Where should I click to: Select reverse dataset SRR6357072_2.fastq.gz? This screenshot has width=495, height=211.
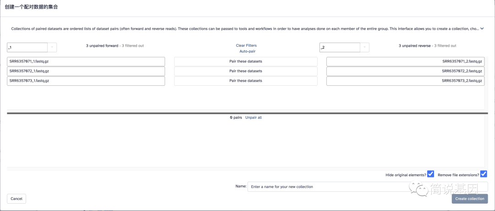[x=405, y=71]
